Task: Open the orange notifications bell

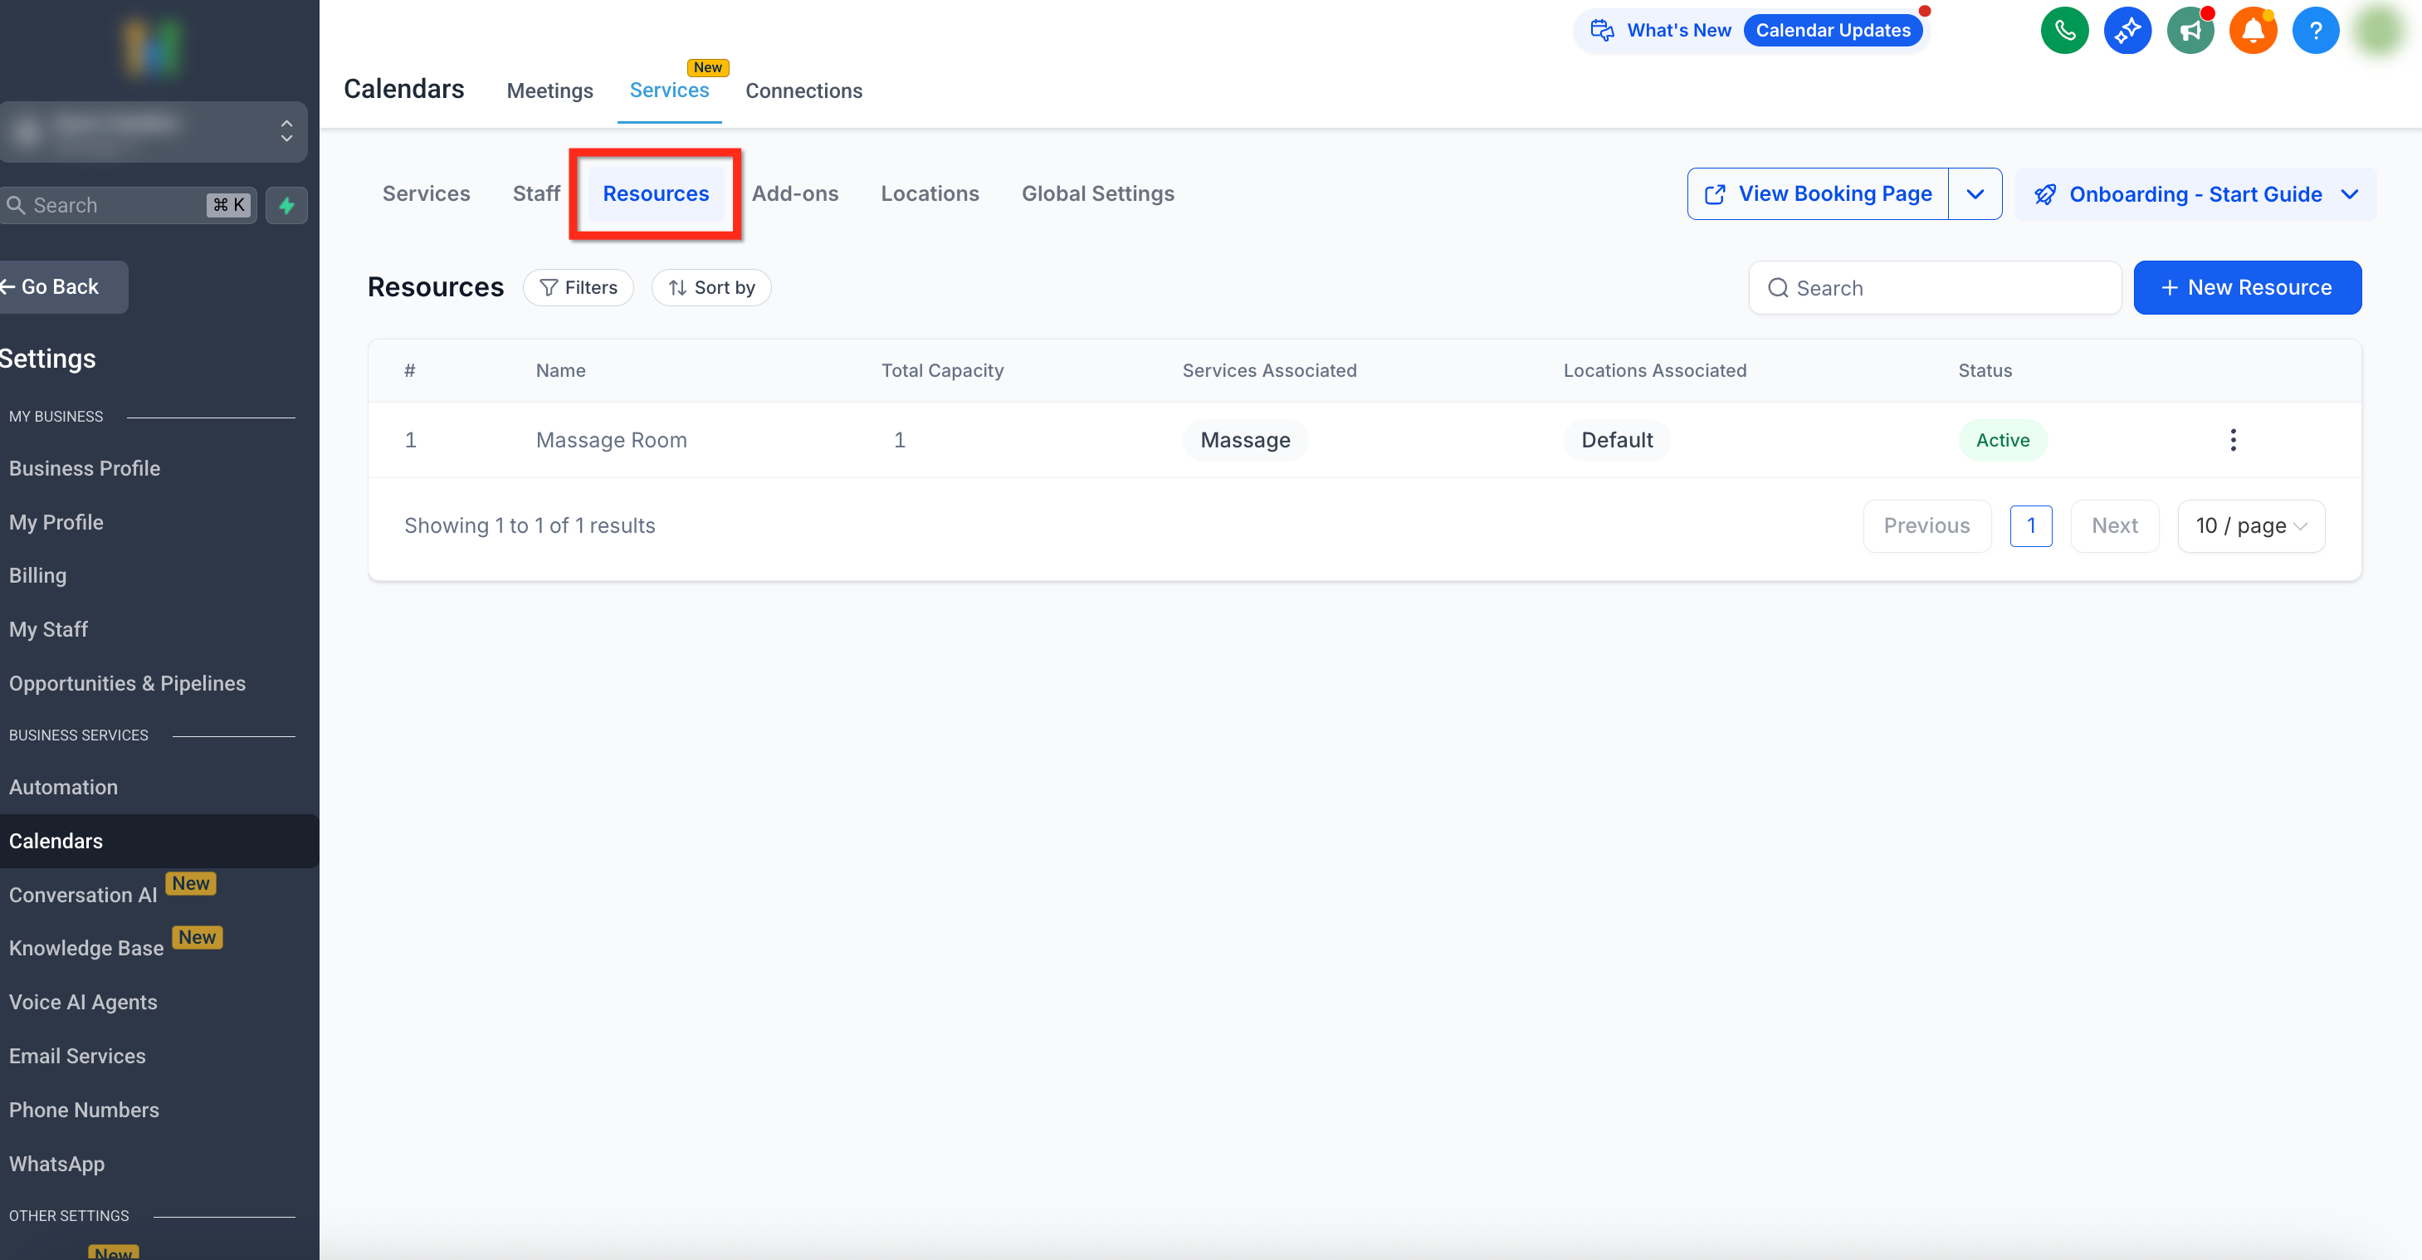Action: click(x=2253, y=31)
